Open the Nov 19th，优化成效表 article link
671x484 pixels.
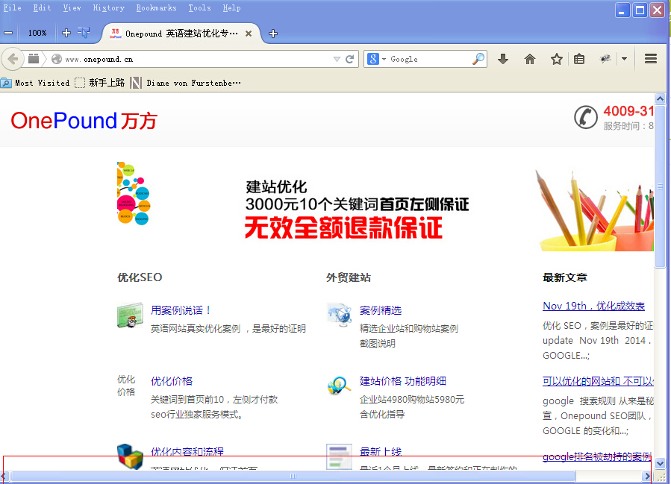593,306
